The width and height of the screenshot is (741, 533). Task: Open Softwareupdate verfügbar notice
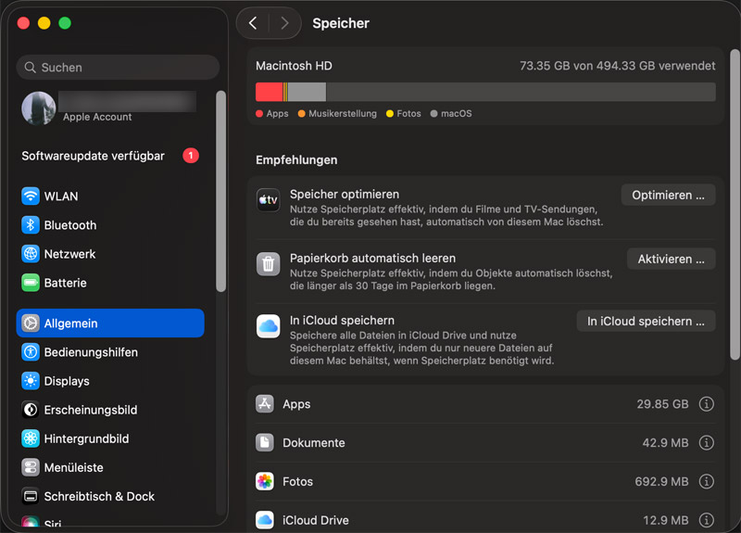click(110, 156)
